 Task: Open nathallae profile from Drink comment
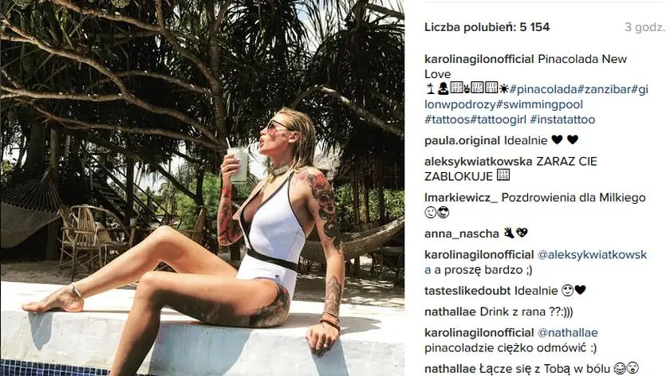(450, 312)
